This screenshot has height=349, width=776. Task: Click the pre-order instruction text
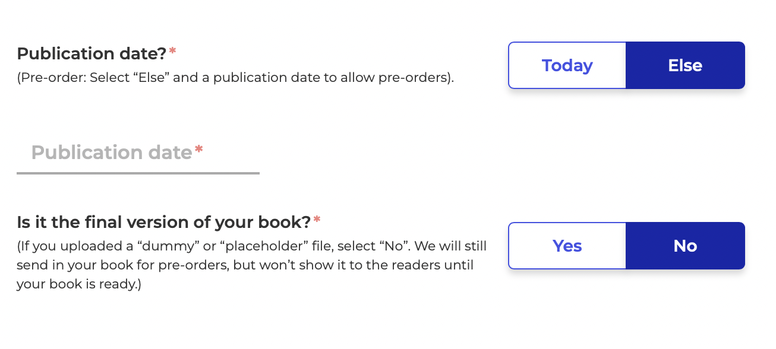[235, 78]
